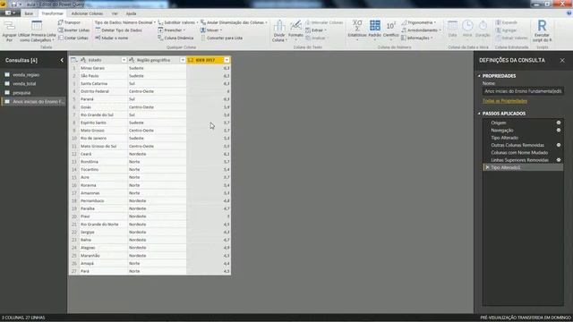This screenshot has height=322, width=573.
Task: Click Converter para Lista
Action: pyautogui.click(x=221, y=38)
